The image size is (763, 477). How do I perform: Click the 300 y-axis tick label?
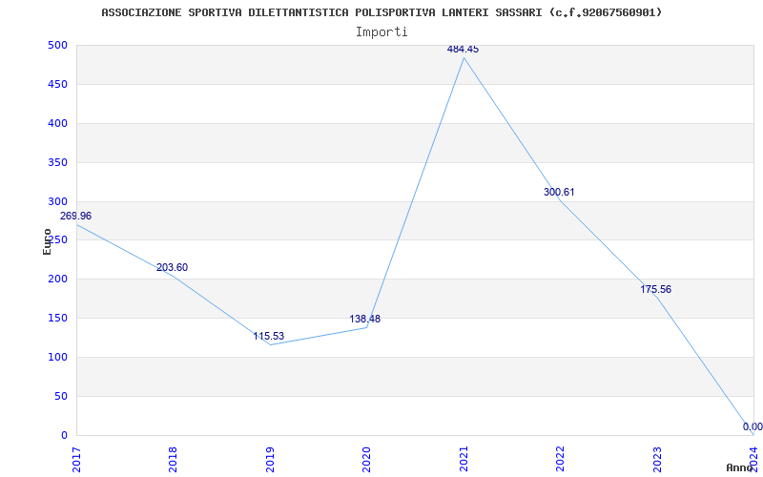tap(57, 201)
